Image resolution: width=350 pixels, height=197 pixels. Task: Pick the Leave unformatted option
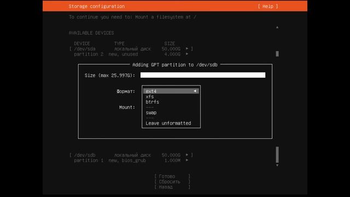[168, 123]
